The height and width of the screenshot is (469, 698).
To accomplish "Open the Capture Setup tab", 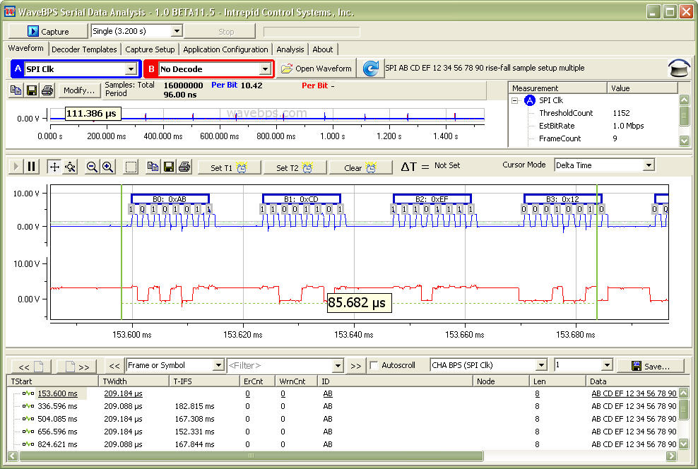I will [150, 49].
